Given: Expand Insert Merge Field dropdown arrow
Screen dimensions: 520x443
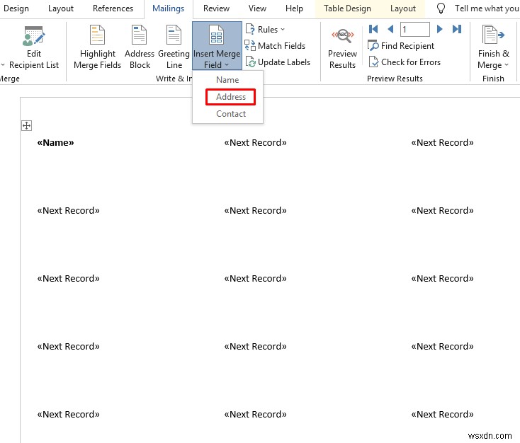Looking at the screenshot, I should tap(227, 65).
